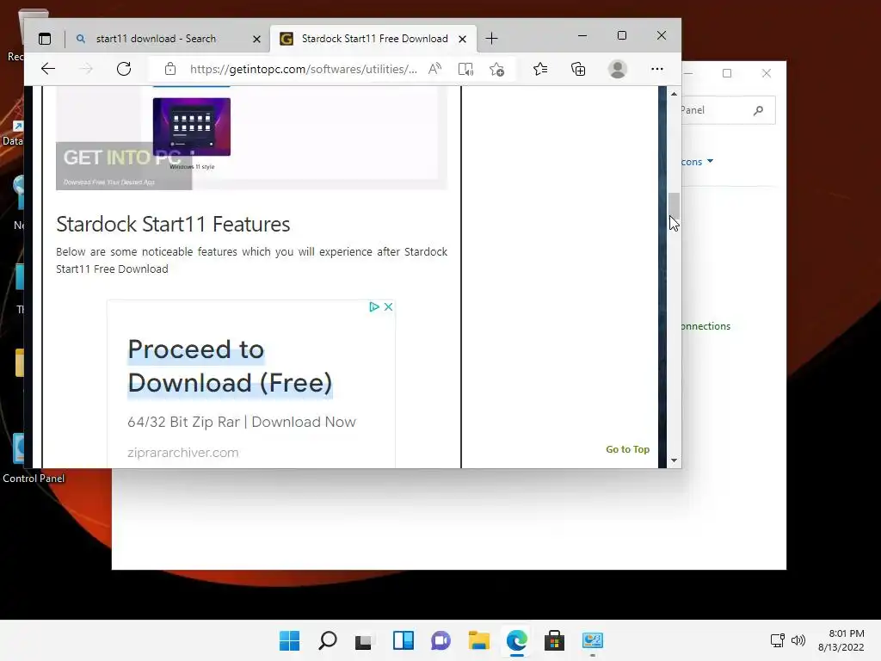Follow the Proceed to Download (Free) ad link

pyautogui.click(x=230, y=366)
